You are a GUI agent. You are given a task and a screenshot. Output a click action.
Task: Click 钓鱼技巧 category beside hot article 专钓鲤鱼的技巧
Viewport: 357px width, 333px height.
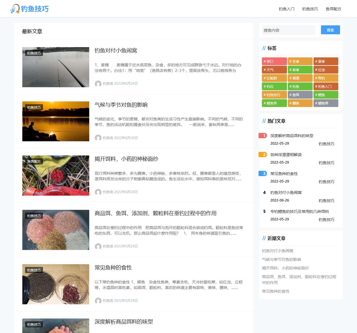326,220
